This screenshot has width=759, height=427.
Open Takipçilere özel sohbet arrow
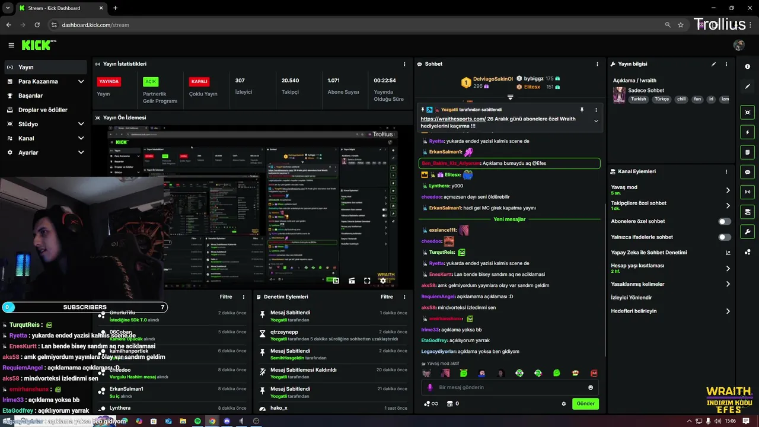pos(728,206)
